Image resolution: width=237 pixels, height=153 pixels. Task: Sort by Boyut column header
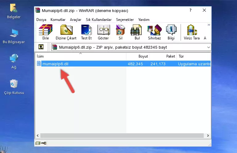click(x=138, y=56)
